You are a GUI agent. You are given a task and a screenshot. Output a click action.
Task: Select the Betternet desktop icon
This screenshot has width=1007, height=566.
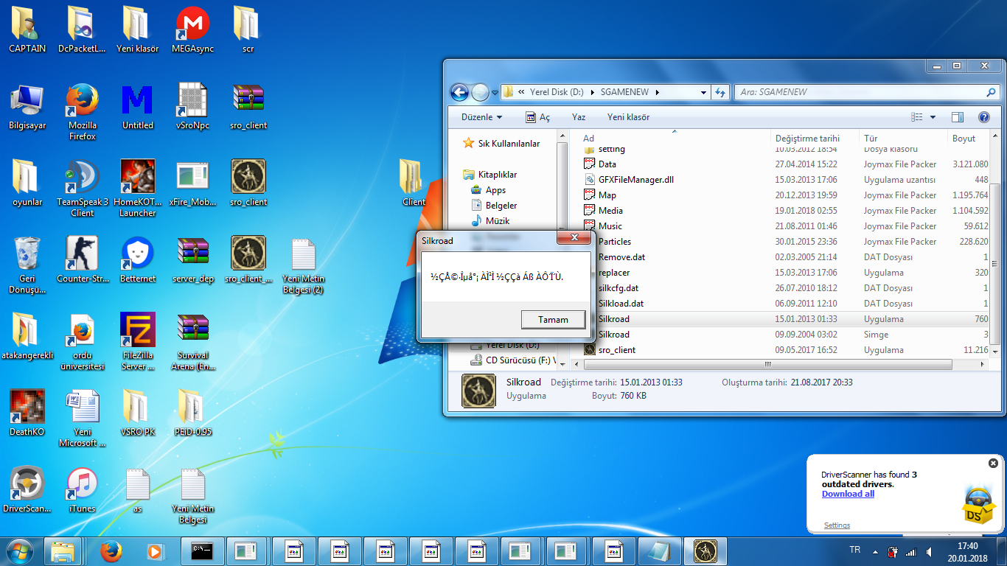(138, 259)
